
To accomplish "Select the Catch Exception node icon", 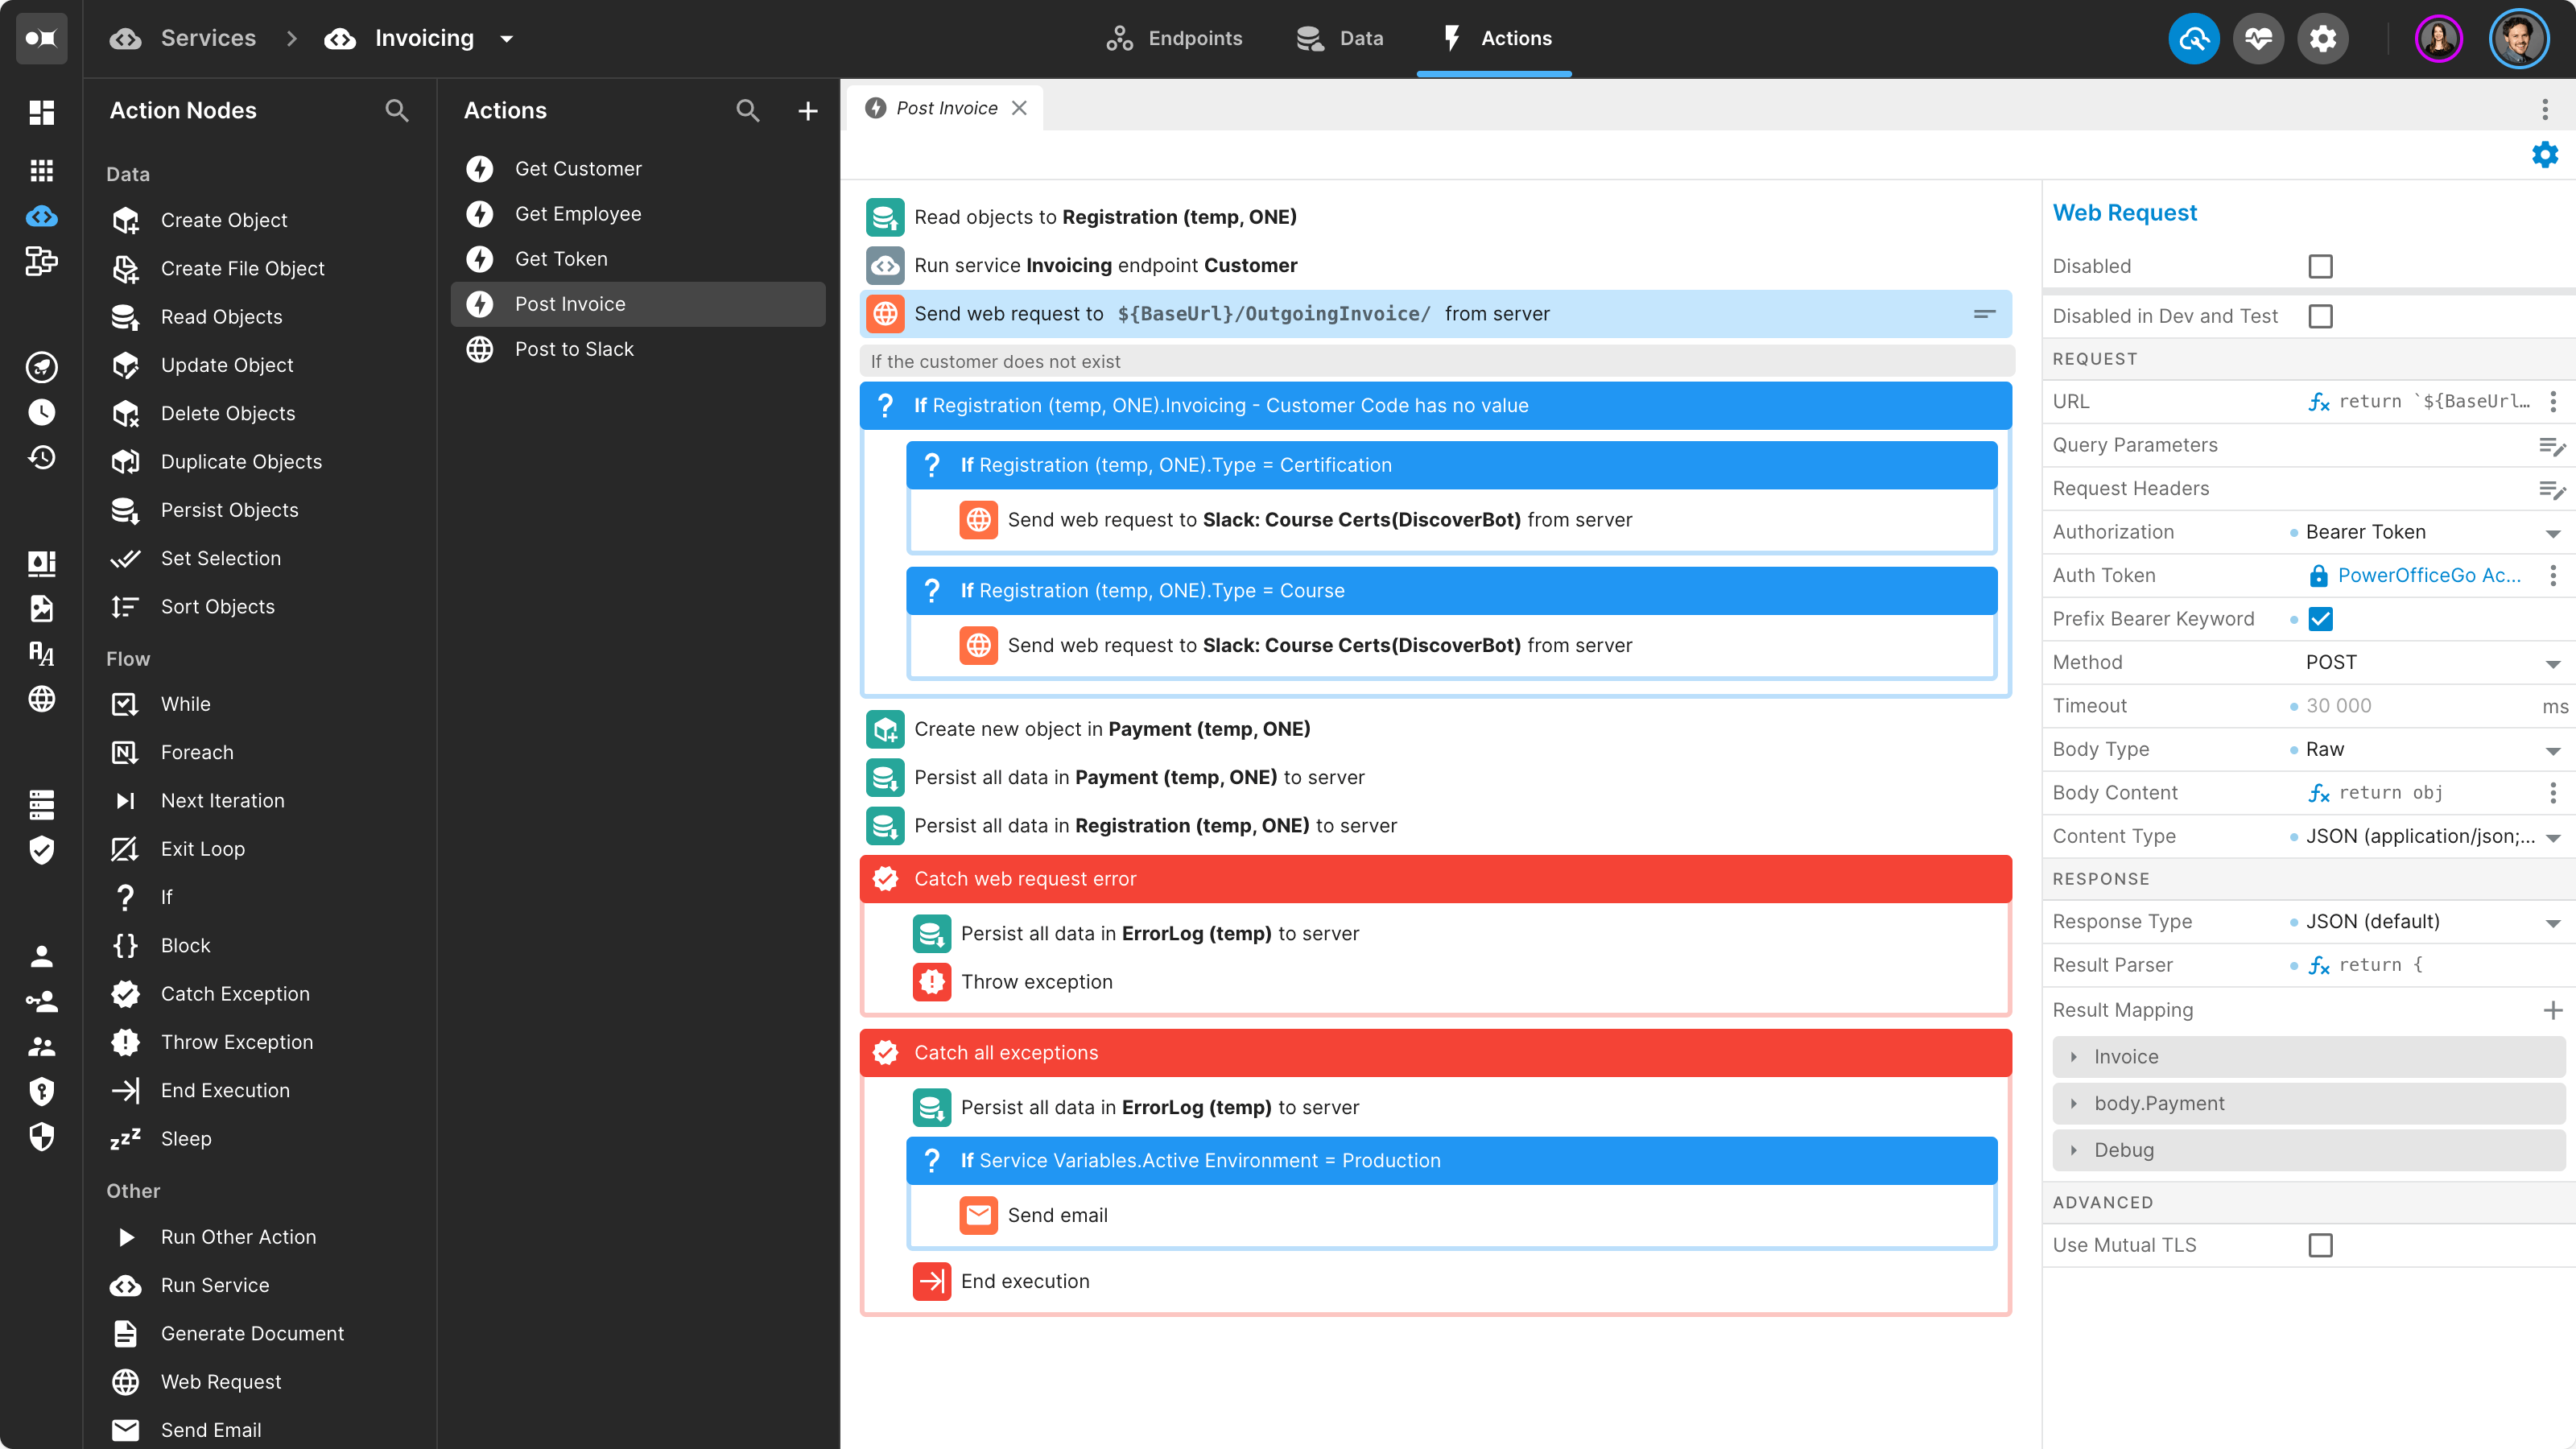I will [x=125, y=993].
